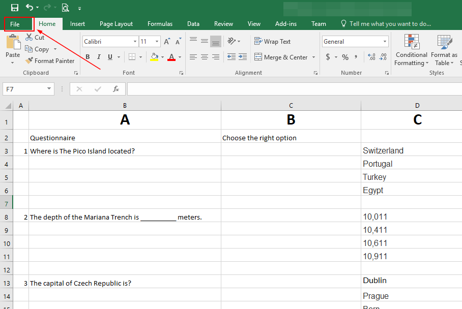Apply the yellow fill color to cells

(x=154, y=57)
